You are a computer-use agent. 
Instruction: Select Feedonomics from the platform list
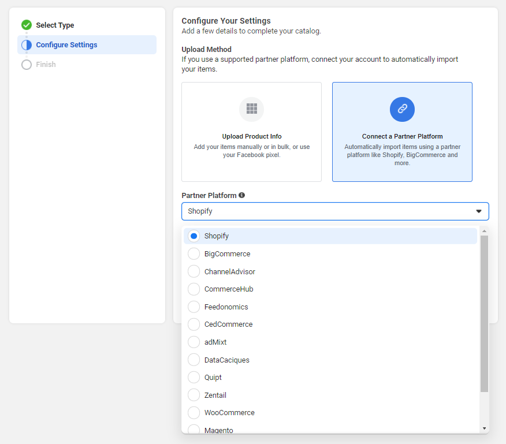[194, 307]
